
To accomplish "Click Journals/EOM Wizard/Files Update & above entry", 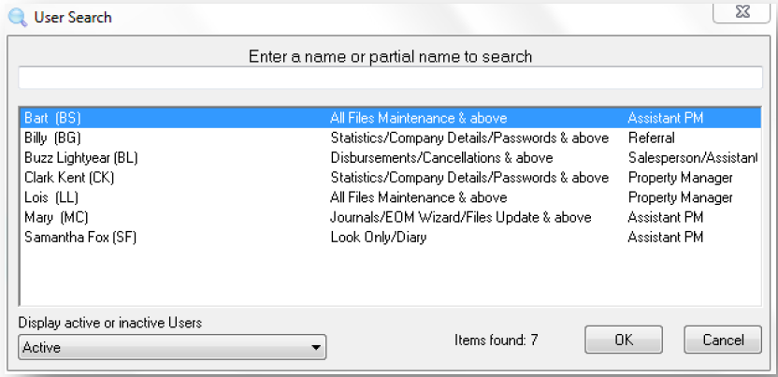I will coord(460,217).
